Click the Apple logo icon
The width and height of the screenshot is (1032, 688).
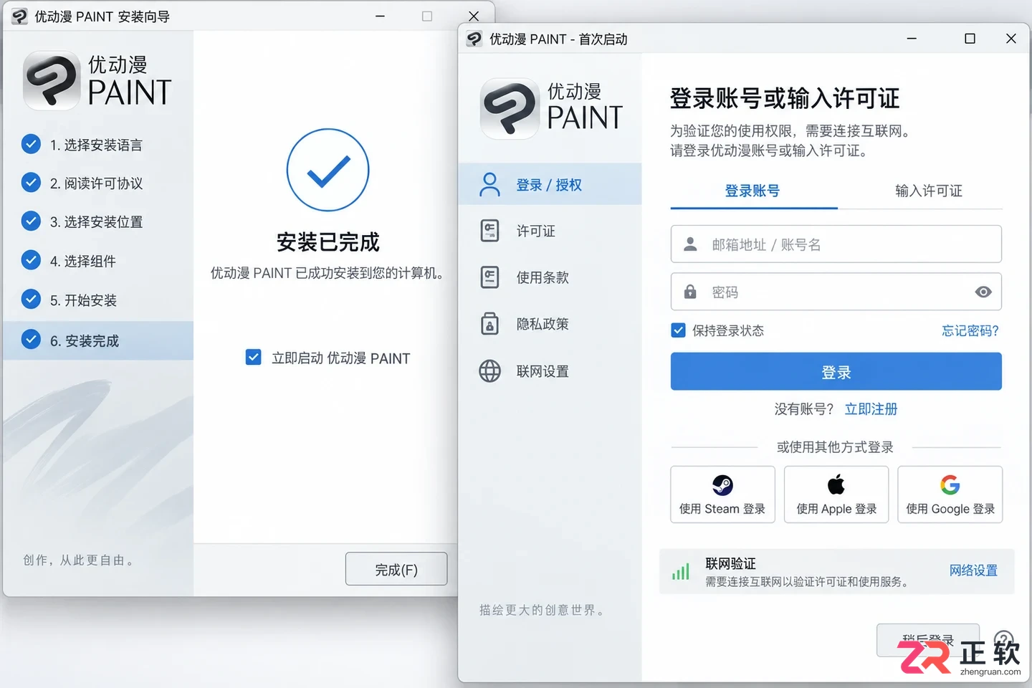836,484
